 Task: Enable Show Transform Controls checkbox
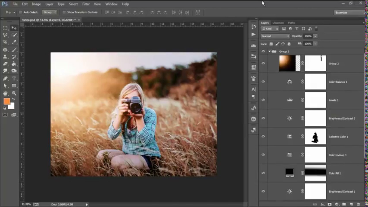pos(64,12)
